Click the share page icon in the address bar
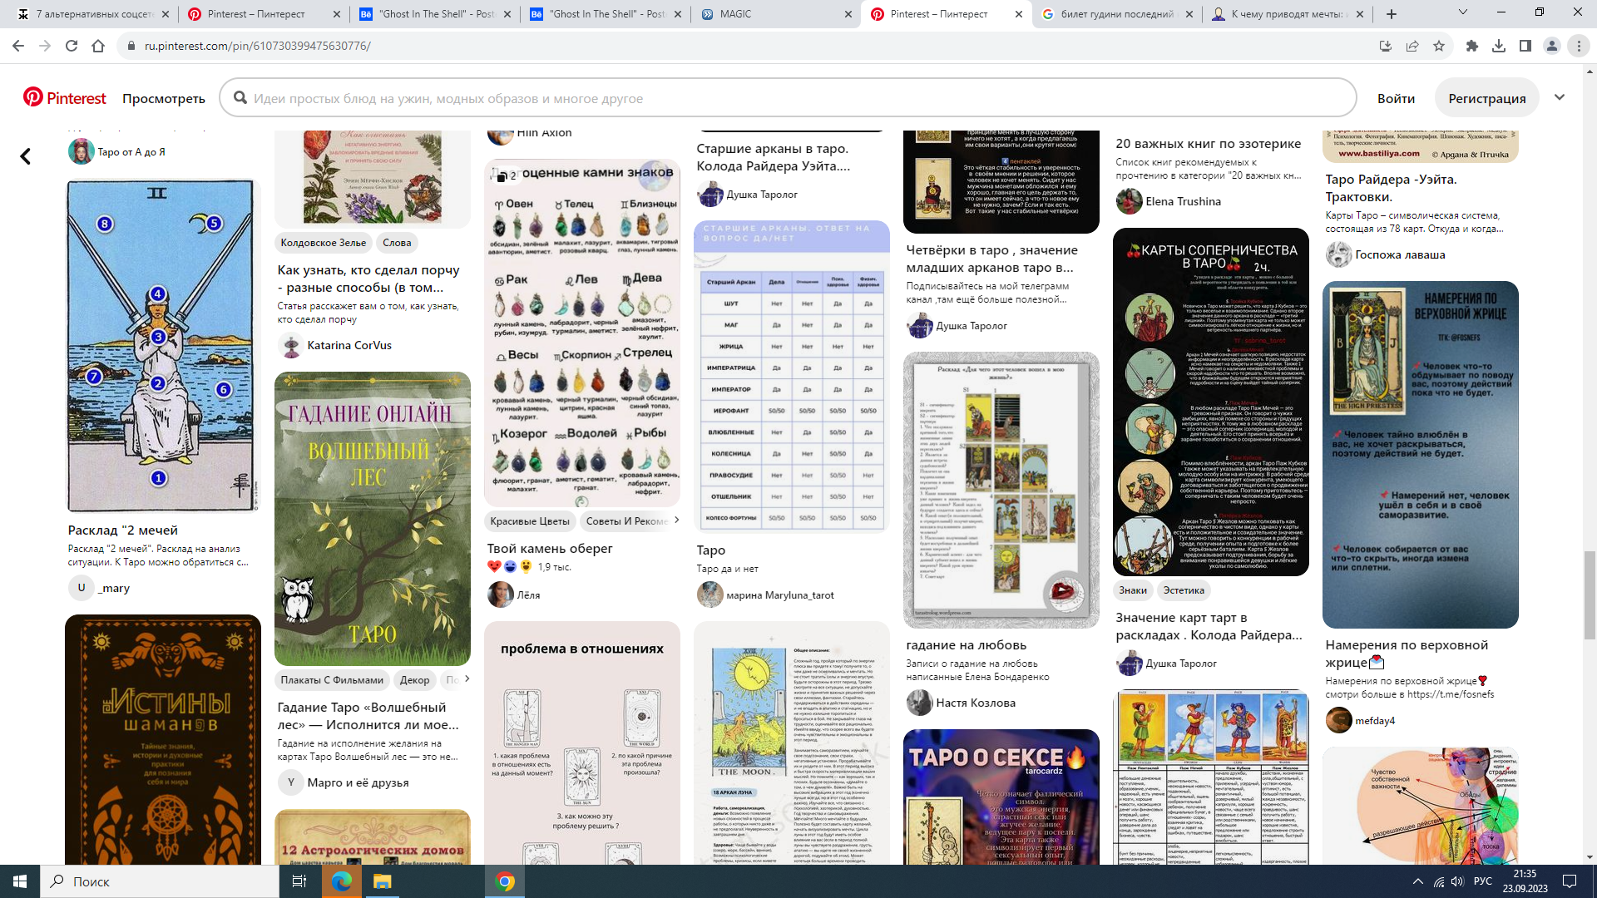The image size is (1597, 898). coord(1412,46)
